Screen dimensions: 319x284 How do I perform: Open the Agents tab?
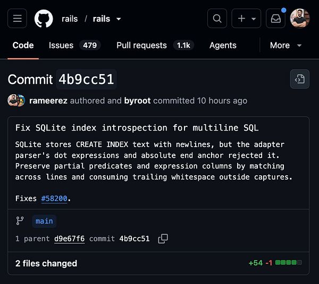click(223, 45)
